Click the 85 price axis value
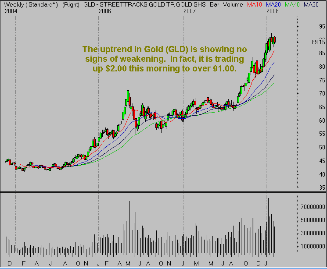Image resolution: width=327 pixels, height=269 pixels. point(322,53)
